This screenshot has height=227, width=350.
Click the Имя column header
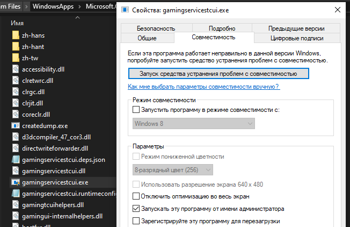coord(17,23)
